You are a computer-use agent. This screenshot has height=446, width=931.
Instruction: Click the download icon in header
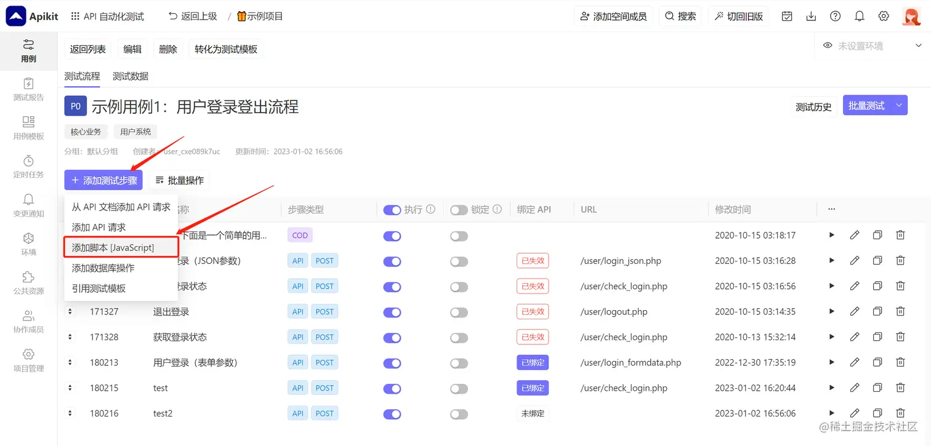tap(811, 17)
